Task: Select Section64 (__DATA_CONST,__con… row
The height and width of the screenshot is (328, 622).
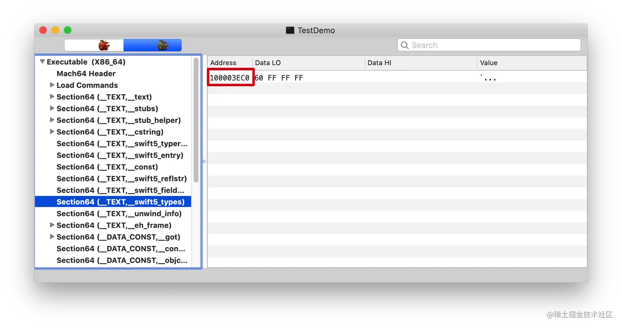Action: (113, 249)
